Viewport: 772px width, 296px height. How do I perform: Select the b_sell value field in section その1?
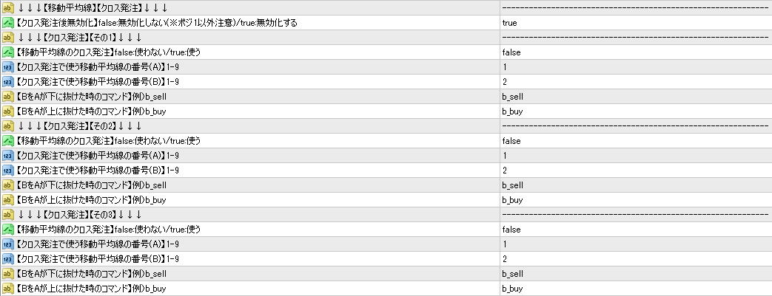[x=512, y=97]
